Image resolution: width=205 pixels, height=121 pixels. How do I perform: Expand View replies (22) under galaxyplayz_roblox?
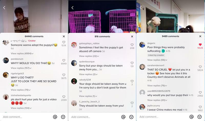(89, 56)
